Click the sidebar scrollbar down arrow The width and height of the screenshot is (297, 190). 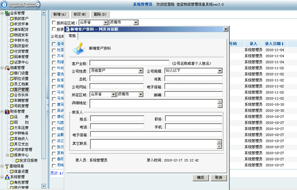44,186
